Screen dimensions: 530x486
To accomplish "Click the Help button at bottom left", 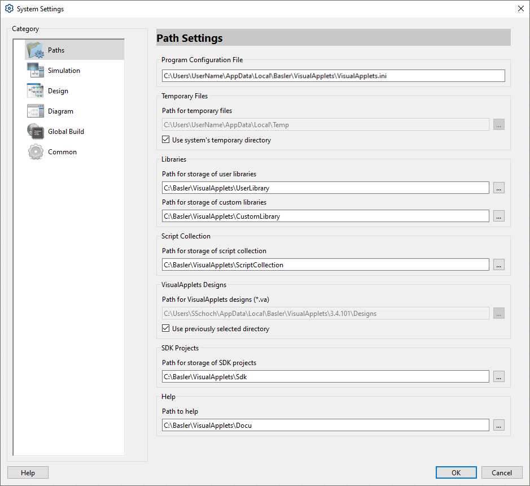I will pyautogui.click(x=28, y=472).
